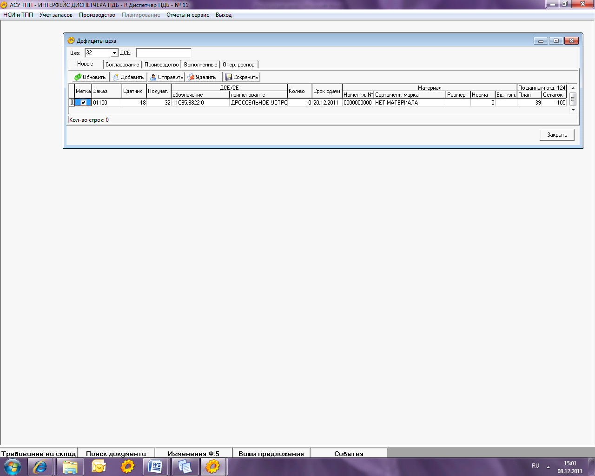595x476 pixels.
Task: Switch to the Выполненные tab
Action: pyautogui.click(x=200, y=65)
